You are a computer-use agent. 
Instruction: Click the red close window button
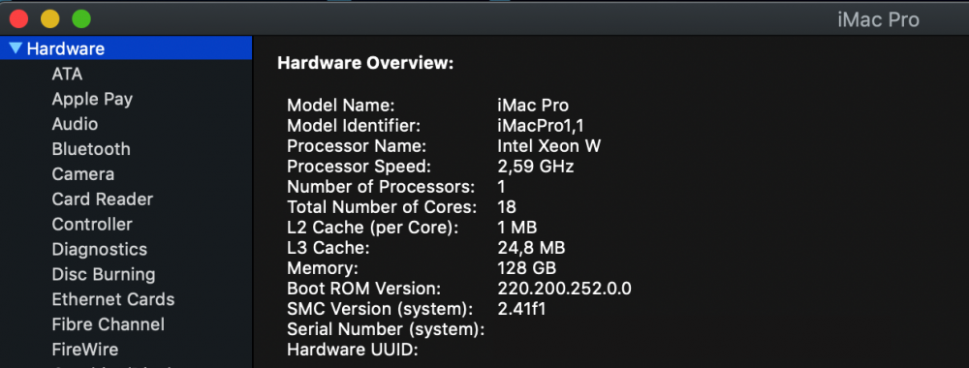coord(18,18)
